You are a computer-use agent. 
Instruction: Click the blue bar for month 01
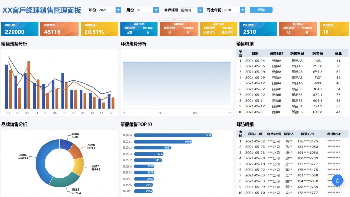[x=6, y=87]
